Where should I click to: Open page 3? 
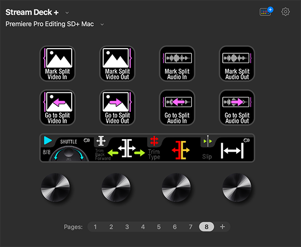127,227
